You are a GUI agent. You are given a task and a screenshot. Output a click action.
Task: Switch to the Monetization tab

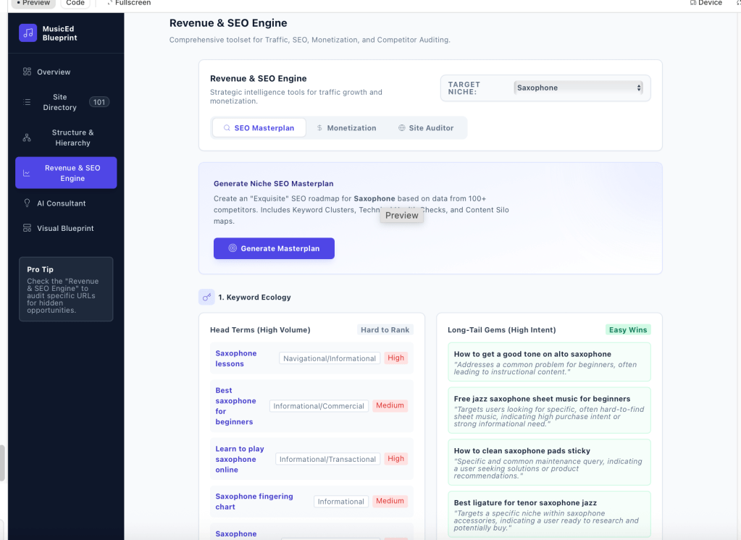point(346,128)
